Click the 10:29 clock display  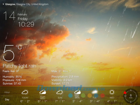[x=26, y=24]
